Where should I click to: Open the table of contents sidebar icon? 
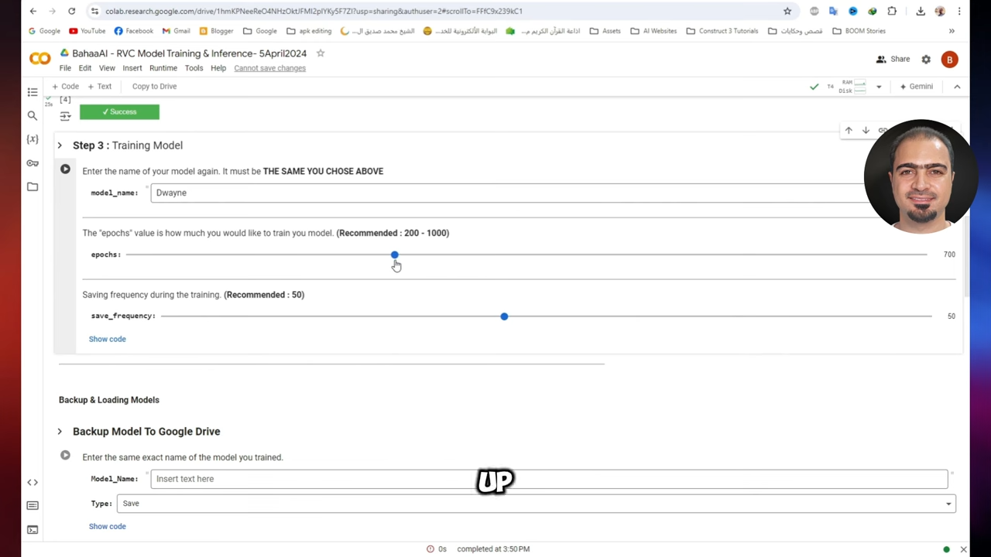pyautogui.click(x=33, y=92)
